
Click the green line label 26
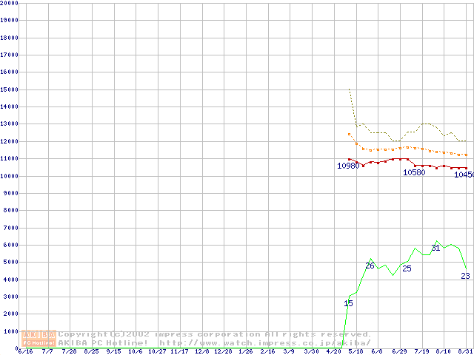370,266
